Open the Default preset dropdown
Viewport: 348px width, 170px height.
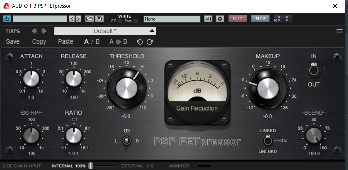coord(105,31)
